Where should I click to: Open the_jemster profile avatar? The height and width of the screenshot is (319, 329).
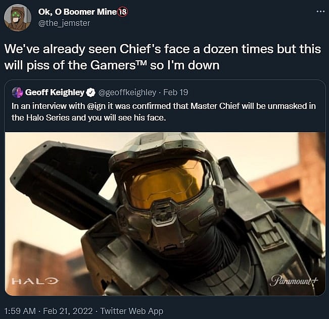(18, 17)
